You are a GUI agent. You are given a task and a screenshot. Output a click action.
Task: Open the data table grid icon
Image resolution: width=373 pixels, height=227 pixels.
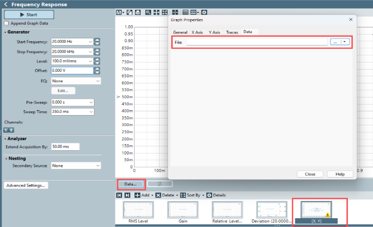185,12
